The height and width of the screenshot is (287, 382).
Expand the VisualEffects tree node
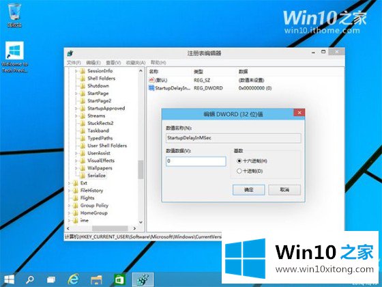(76, 161)
